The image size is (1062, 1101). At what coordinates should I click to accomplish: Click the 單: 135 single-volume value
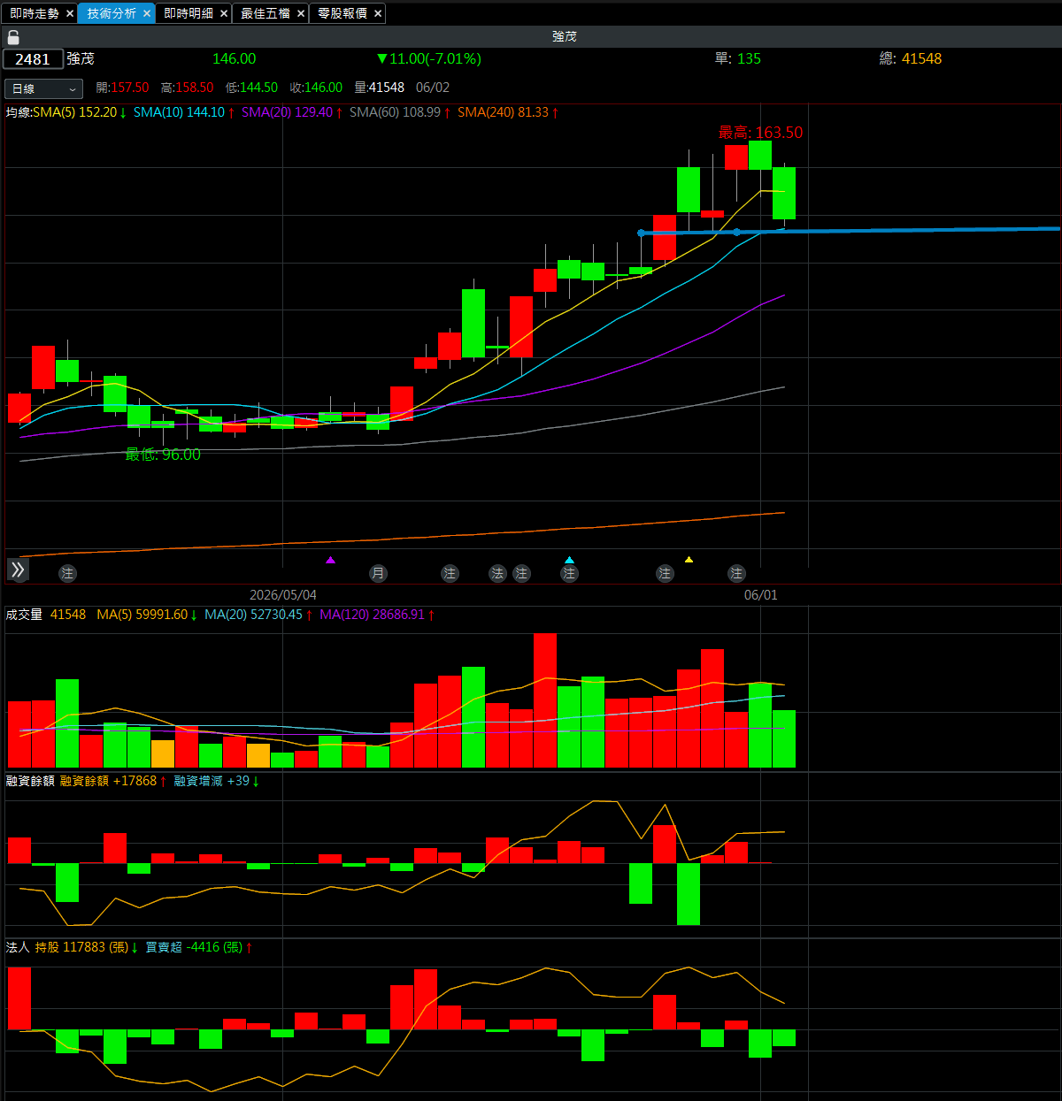point(738,58)
